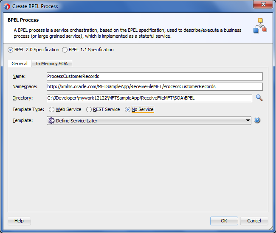
Task: Click the Oracle icon in title bar
Action: (x=6, y=6)
